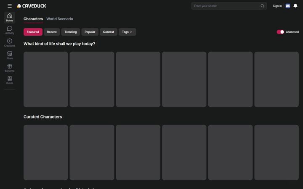Open the hamburger menu
Viewport: 303px width, 189px height.
tap(9, 6)
